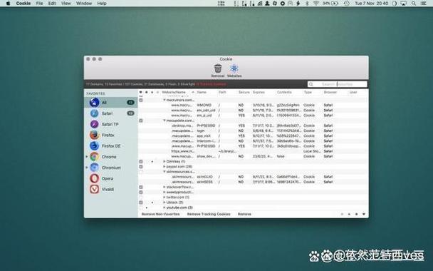Toggle the macrumors.com row checkbox
433x271 pixels.
[141, 100]
